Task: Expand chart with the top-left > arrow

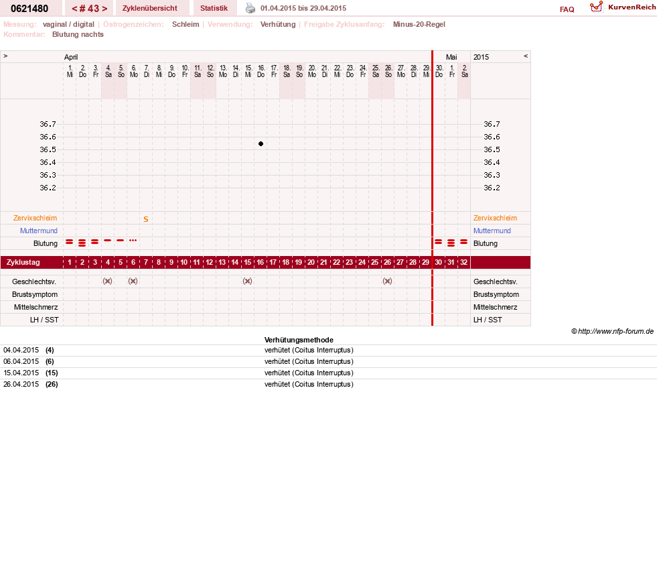Action: (5, 56)
